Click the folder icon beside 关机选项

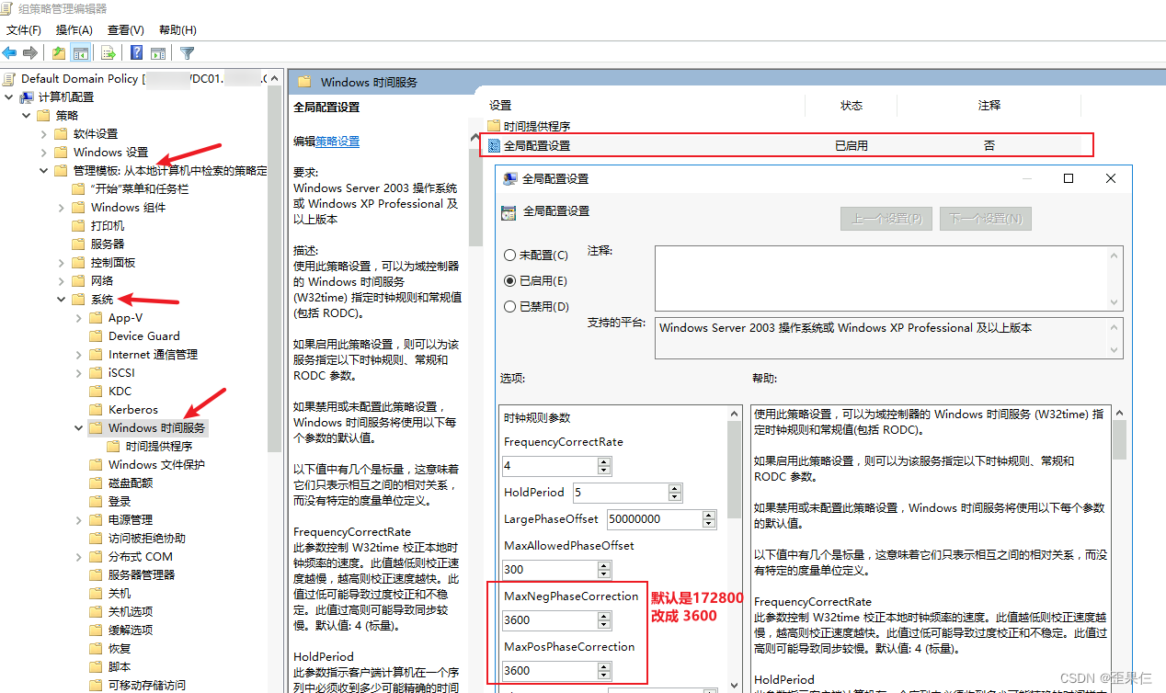click(96, 612)
